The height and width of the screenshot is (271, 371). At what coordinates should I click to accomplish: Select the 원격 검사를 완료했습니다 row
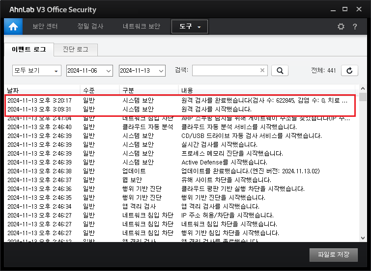(180, 100)
